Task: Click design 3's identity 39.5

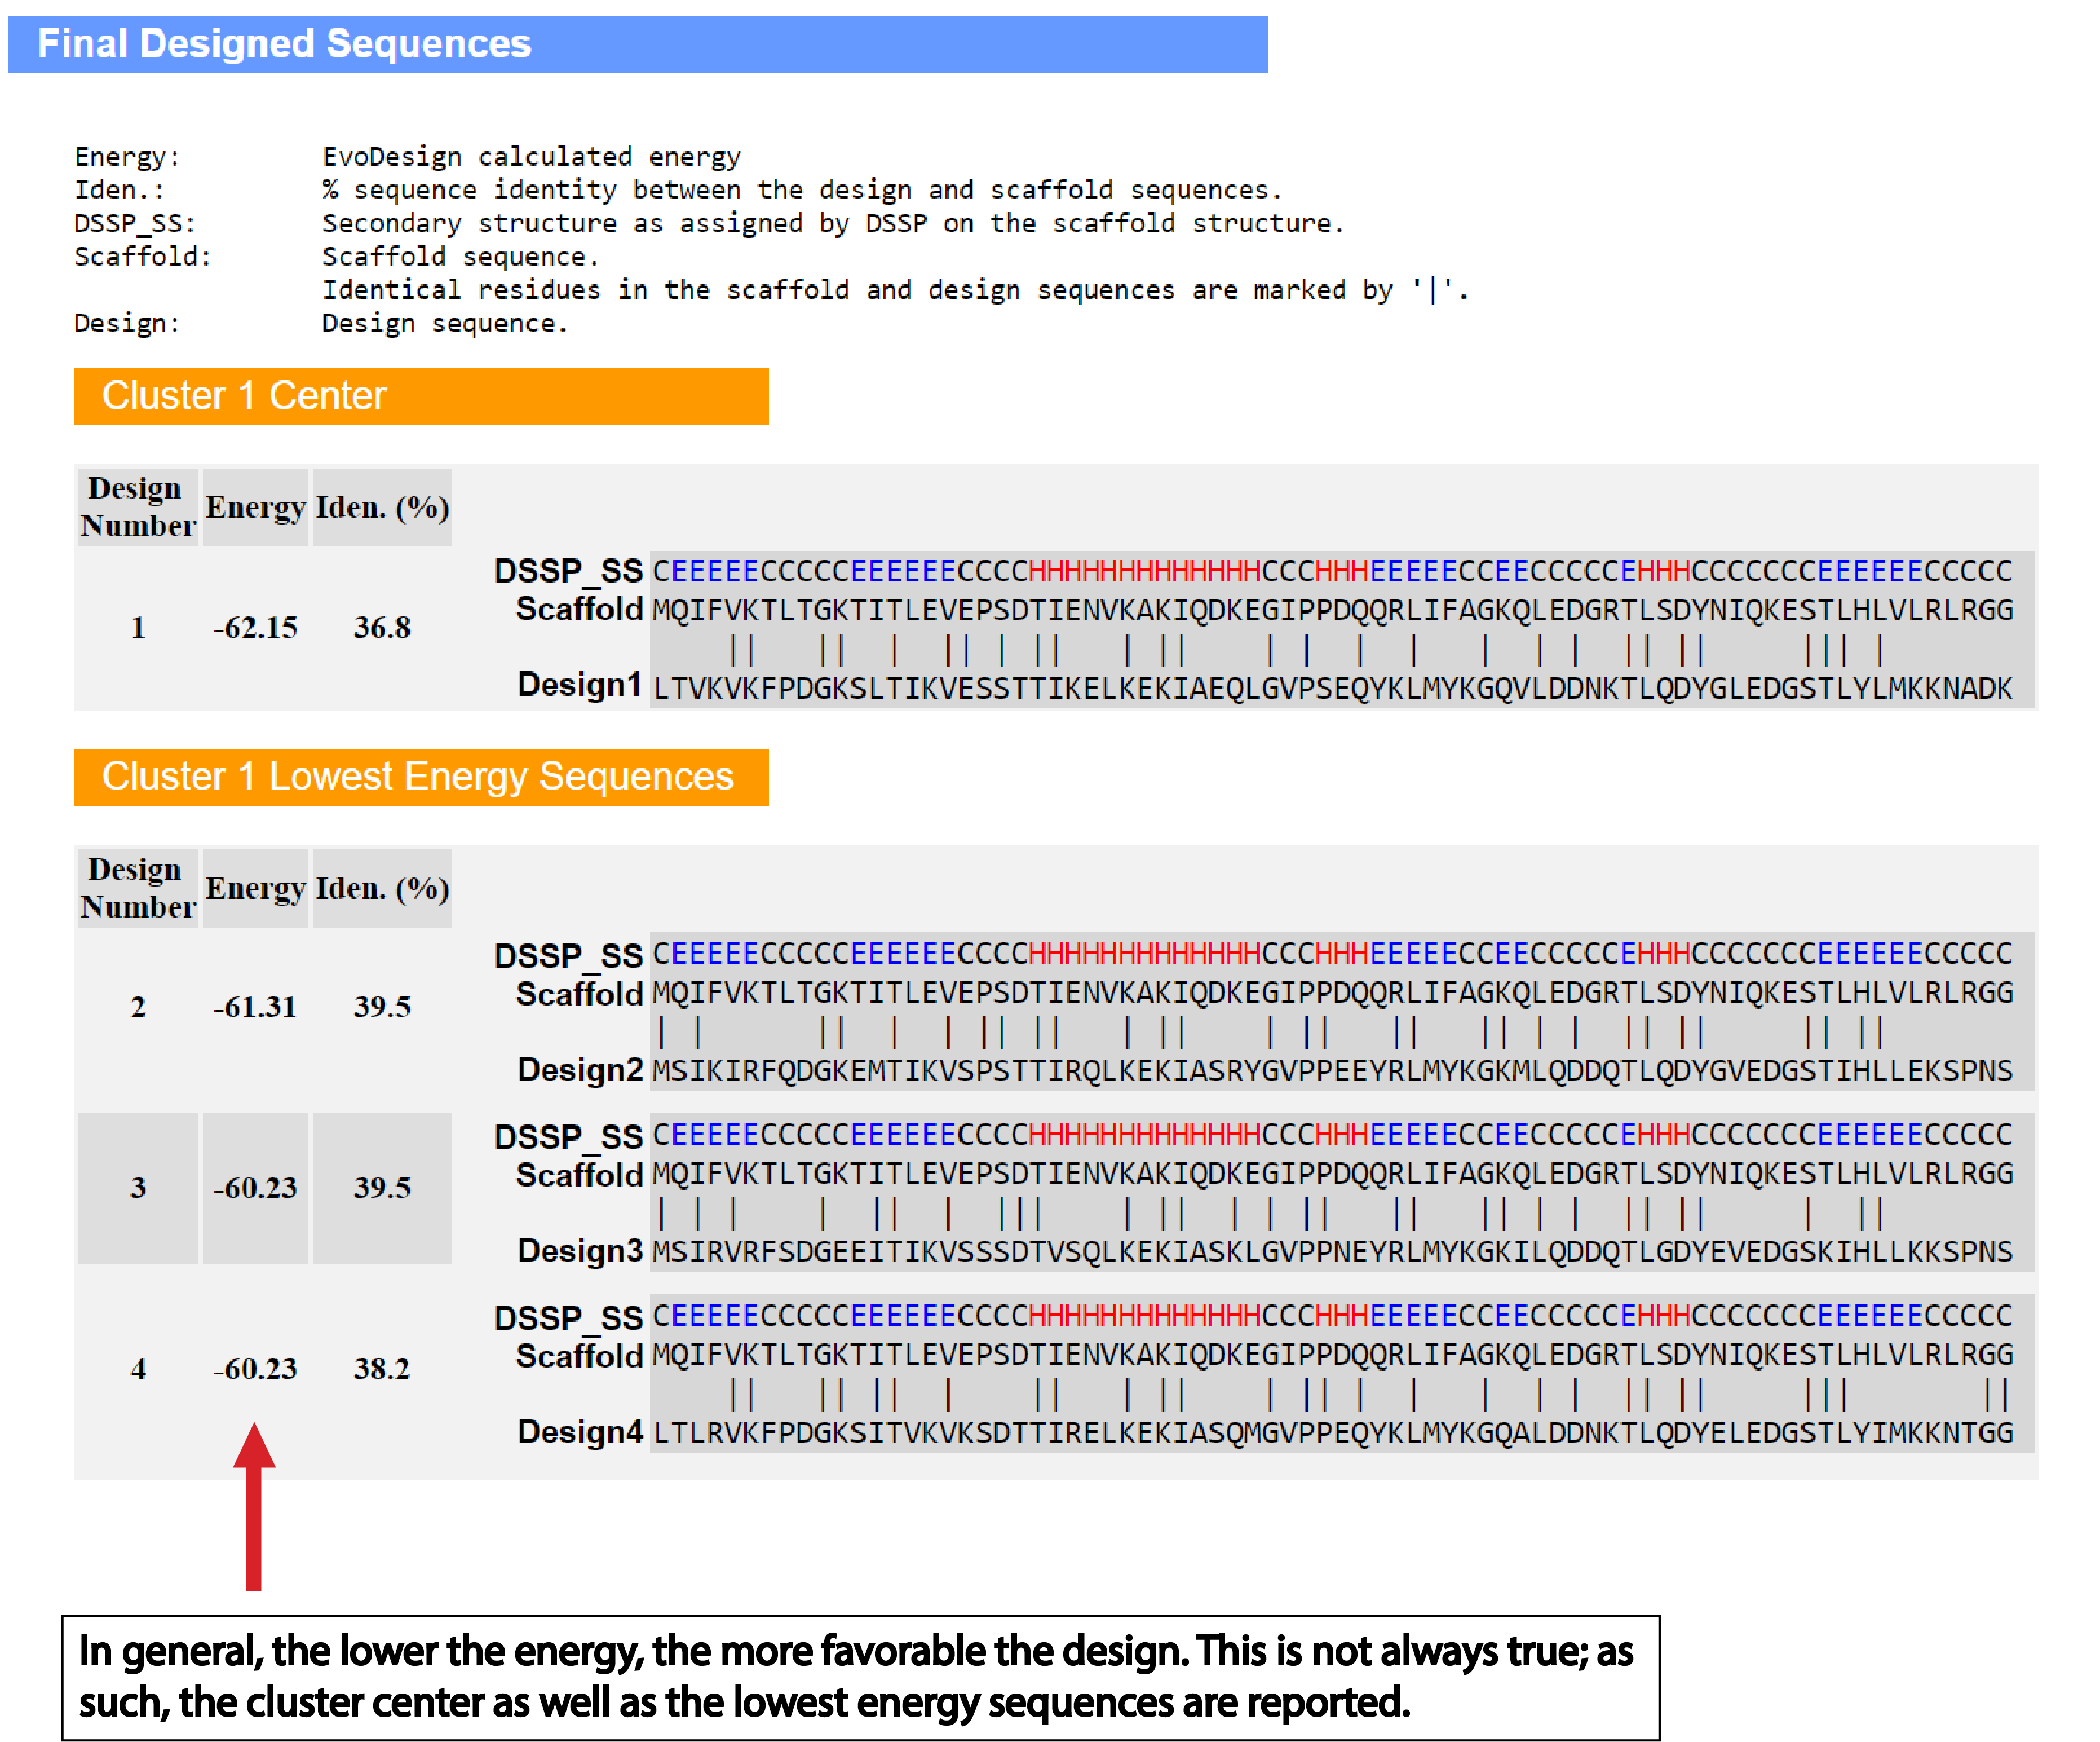Action: point(382,1188)
